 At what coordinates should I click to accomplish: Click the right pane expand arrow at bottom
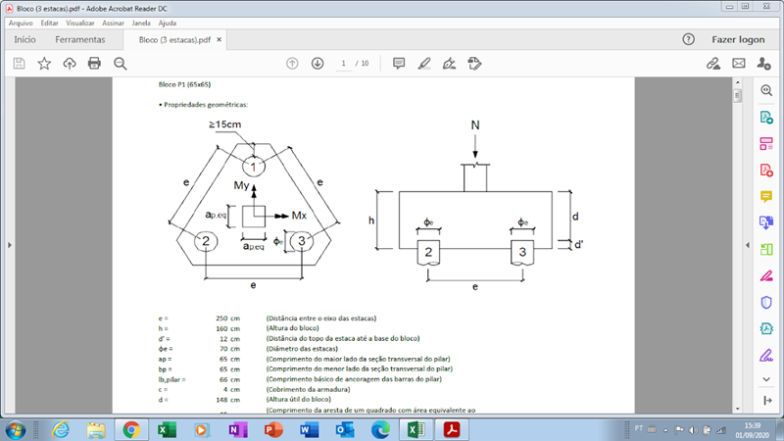tap(767, 401)
